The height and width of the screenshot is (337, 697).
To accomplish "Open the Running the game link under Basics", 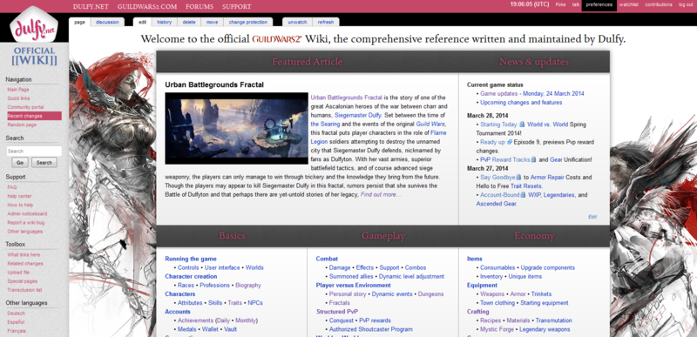I will click(x=191, y=259).
